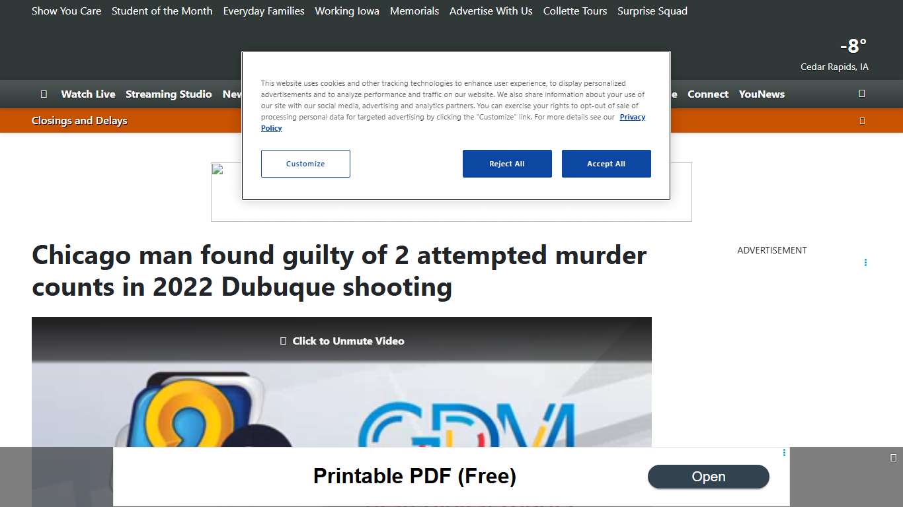
Task: Click the AdChoices icon on the PDF ad
Action: tap(783, 453)
